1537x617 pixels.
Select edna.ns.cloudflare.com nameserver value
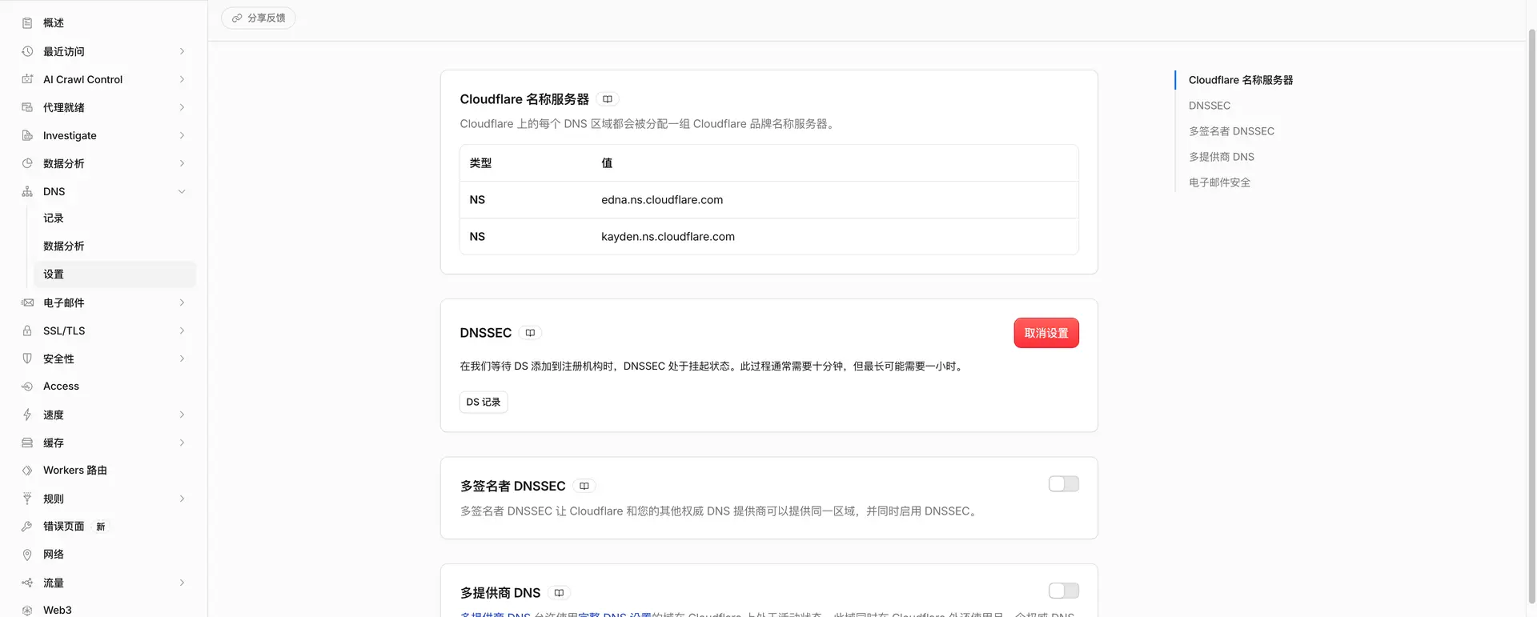pos(662,200)
